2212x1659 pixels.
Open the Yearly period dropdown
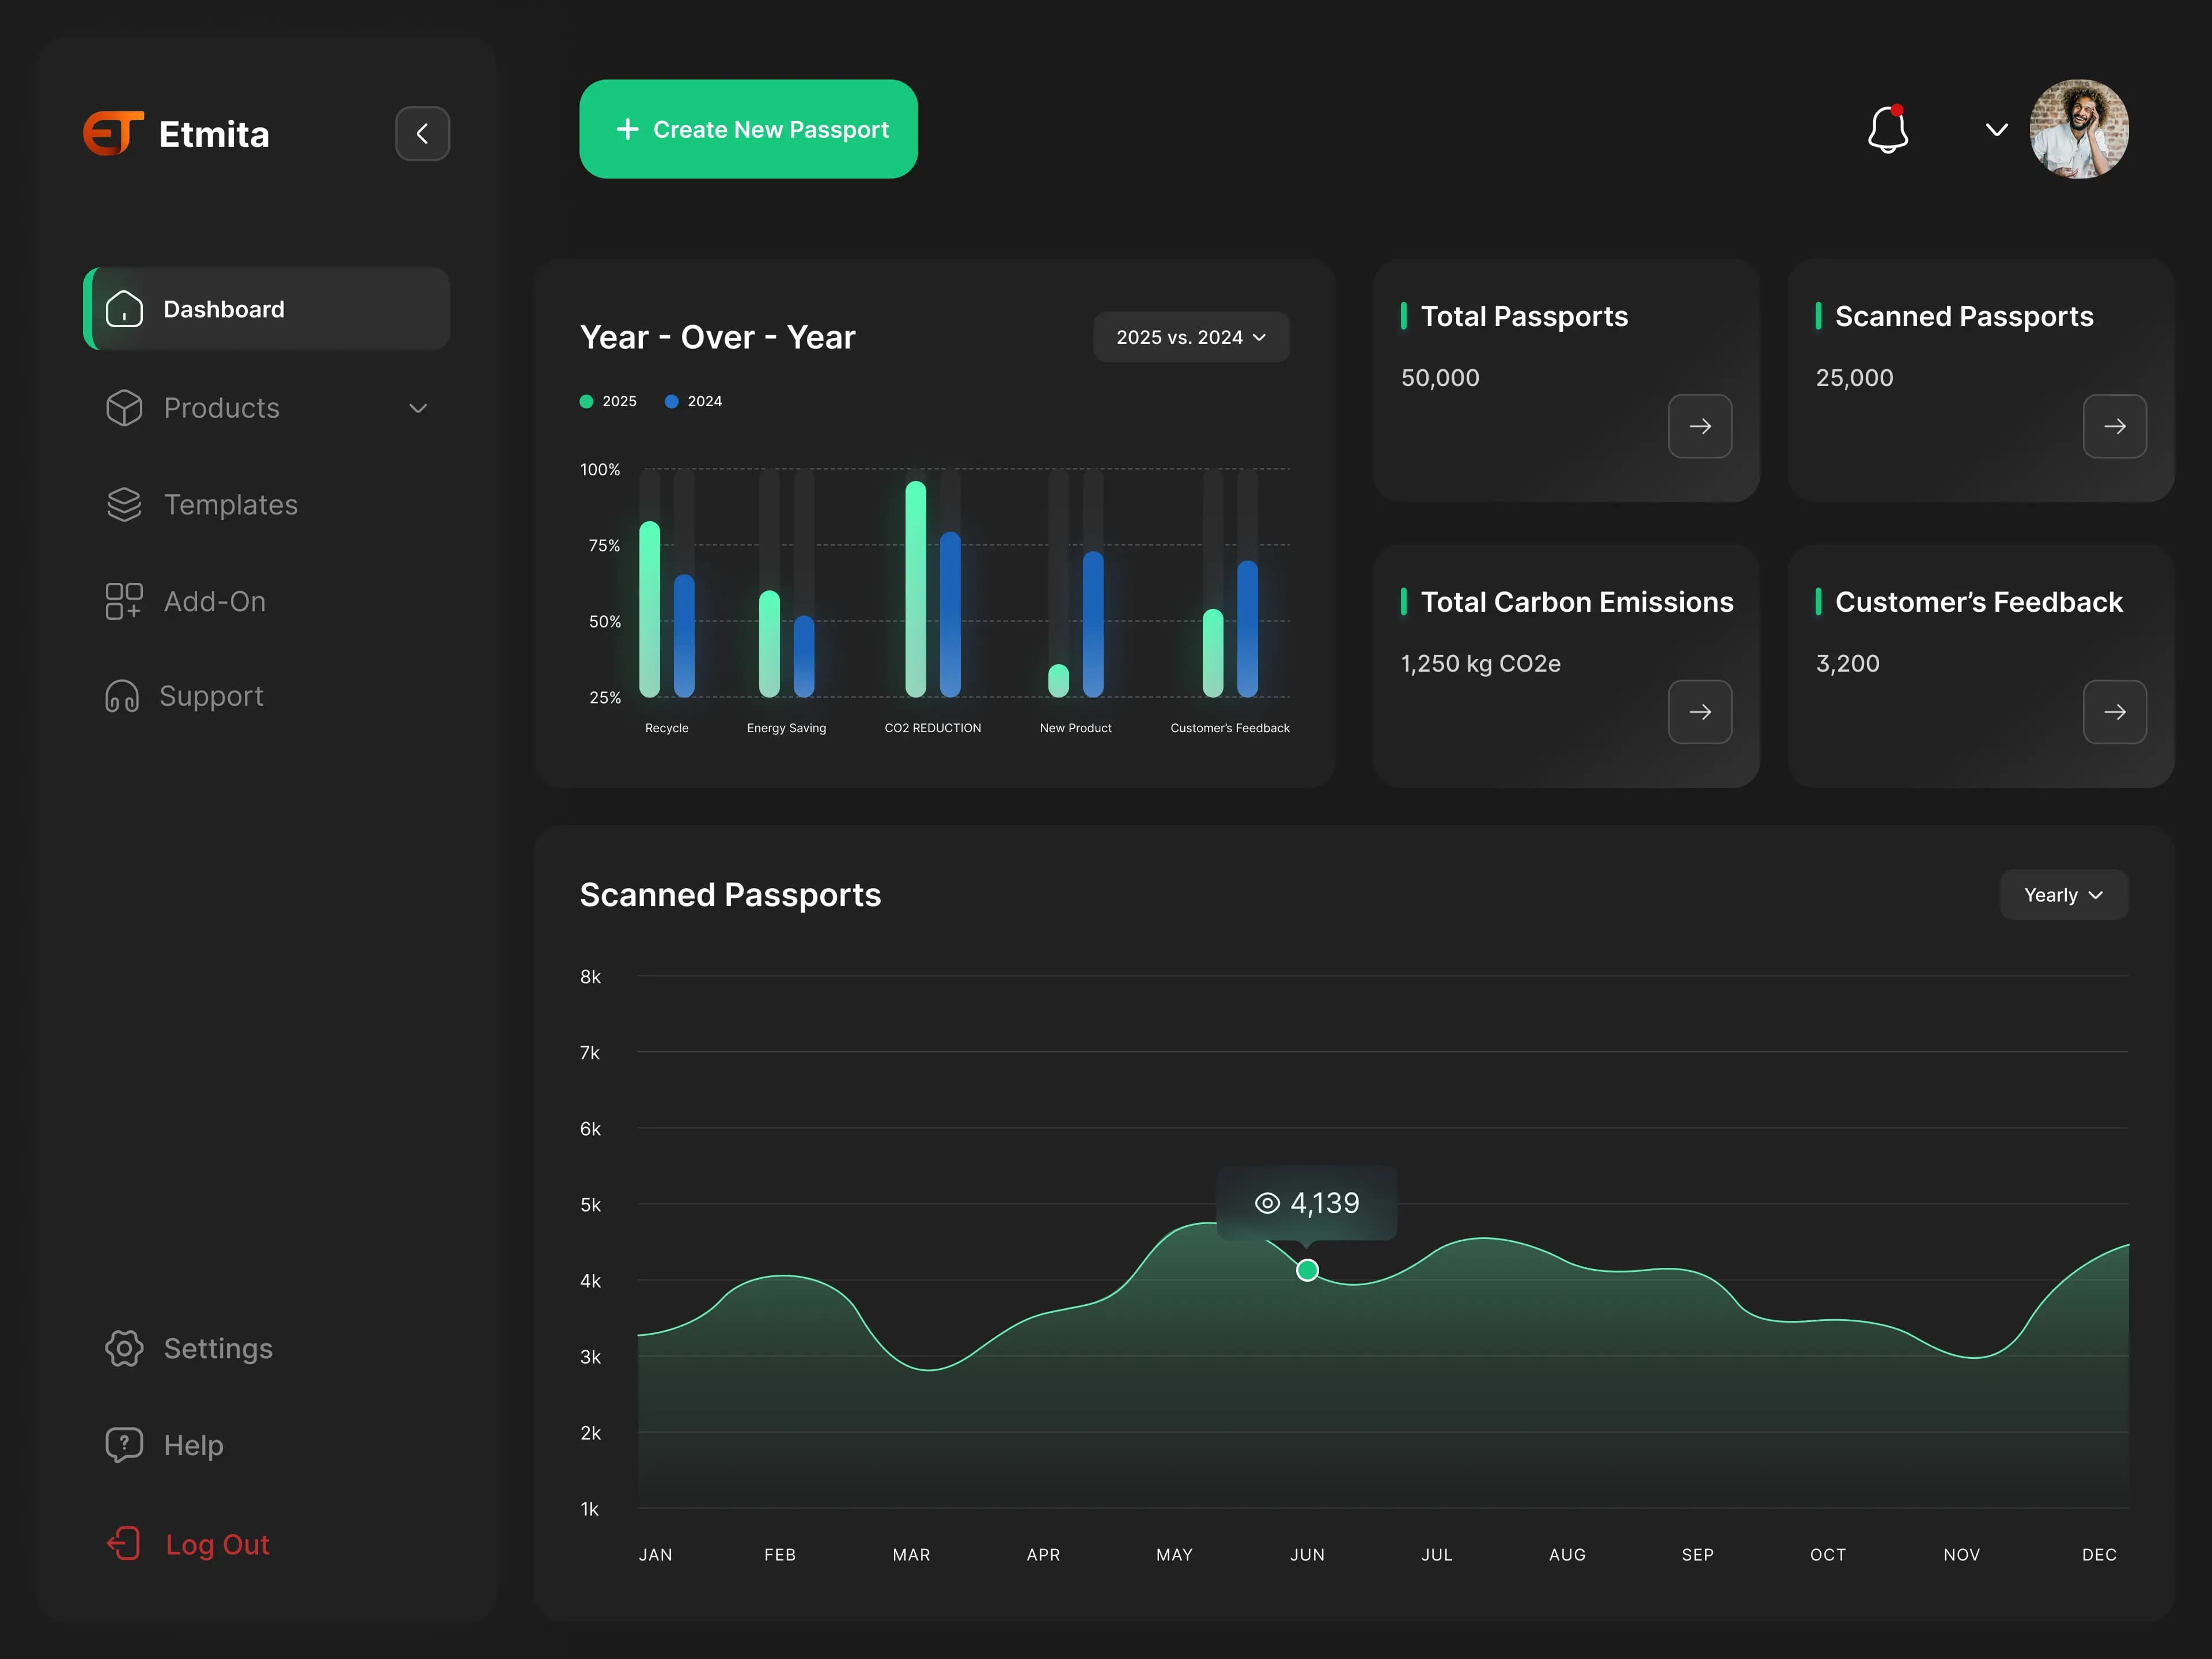point(2063,895)
